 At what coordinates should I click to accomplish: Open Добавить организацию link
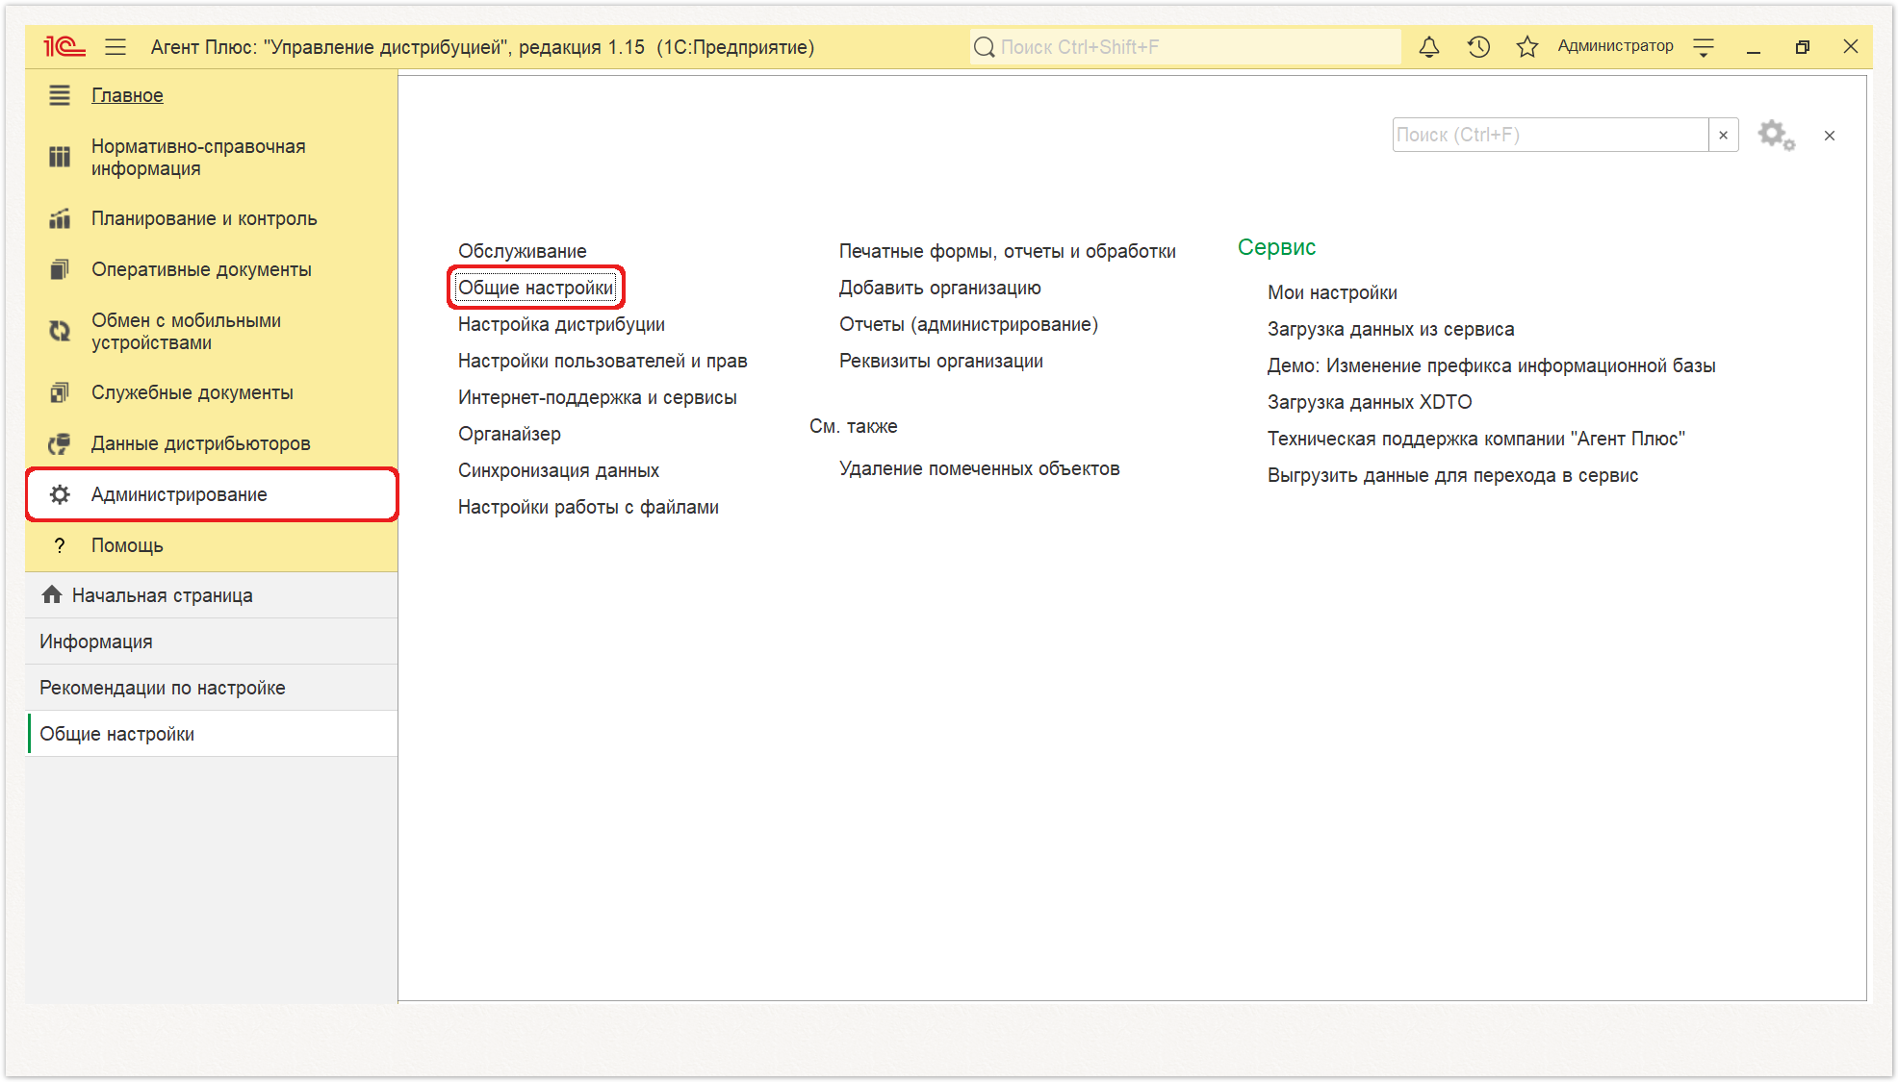(940, 288)
